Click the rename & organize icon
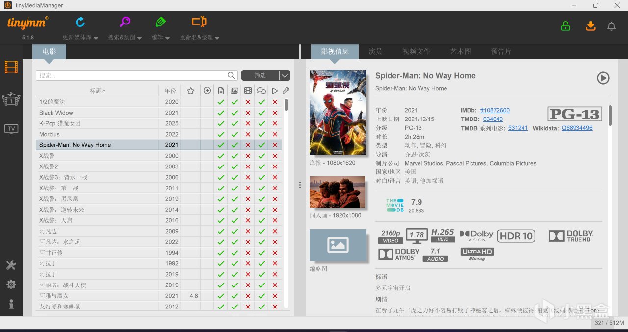Screen dimensions: 628x332 (x=199, y=22)
